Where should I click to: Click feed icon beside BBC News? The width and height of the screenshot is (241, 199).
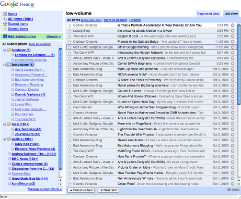click(x=9, y=159)
